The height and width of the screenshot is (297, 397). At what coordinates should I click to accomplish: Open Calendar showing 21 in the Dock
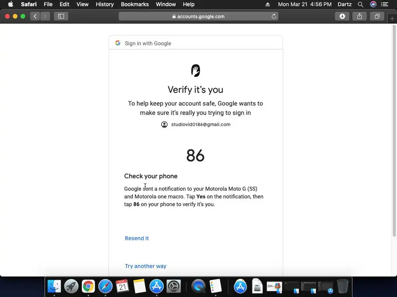pos(122,286)
